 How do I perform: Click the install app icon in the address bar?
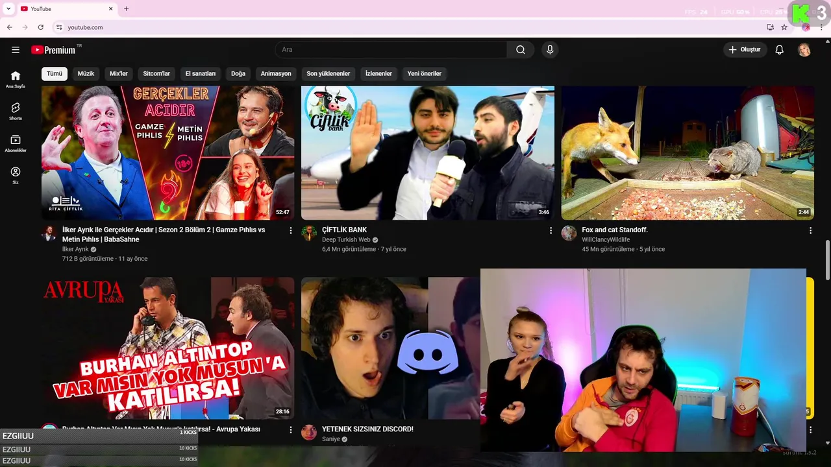point(770,27)
